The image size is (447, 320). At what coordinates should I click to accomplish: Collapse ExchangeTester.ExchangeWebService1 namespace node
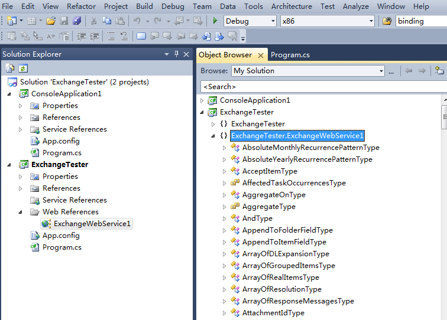(x=213, y=136)
